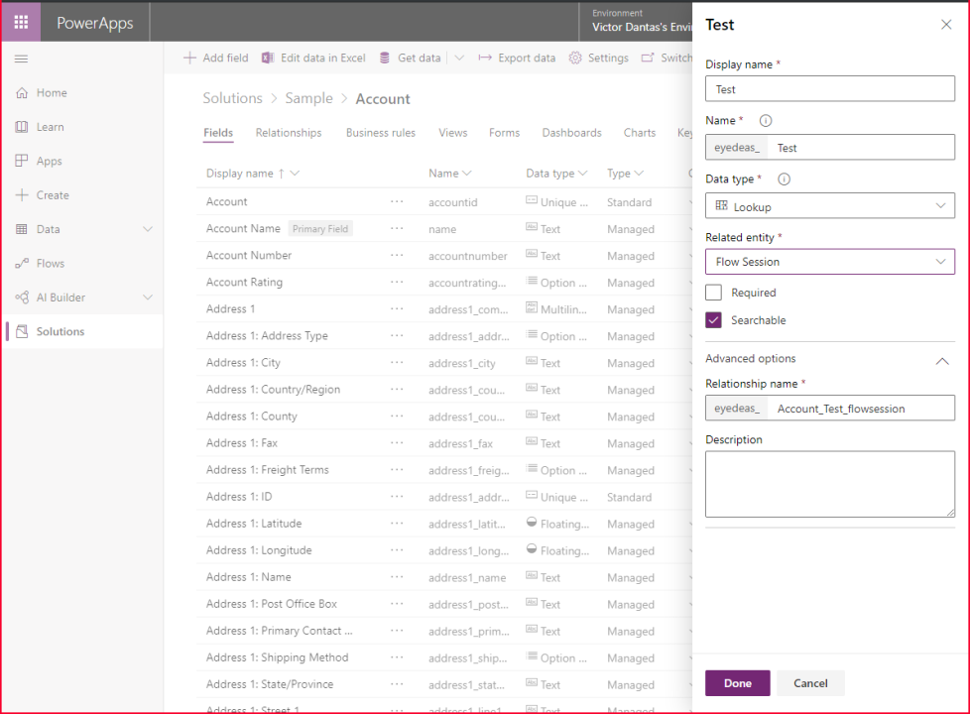Image resolution: width=970 pixels, height=714 pixels.
Task: Select Create in the sidebar
Action: click(53, 195)
